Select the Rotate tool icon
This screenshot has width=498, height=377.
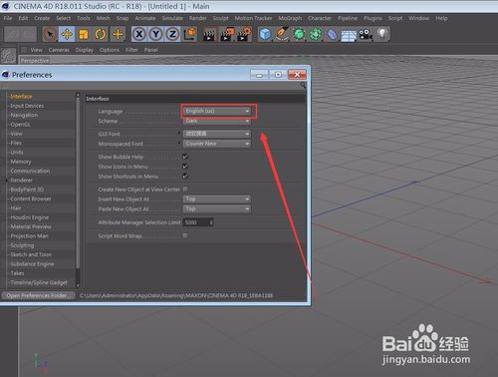[x=101, y=34]
